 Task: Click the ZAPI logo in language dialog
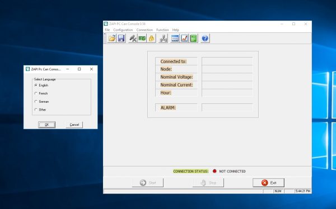[x=27, y=69]
